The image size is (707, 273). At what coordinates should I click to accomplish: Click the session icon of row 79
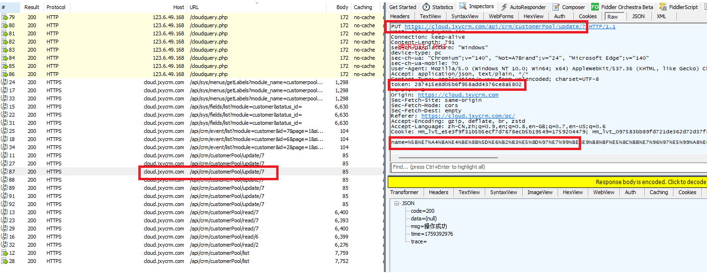point(4,17)
